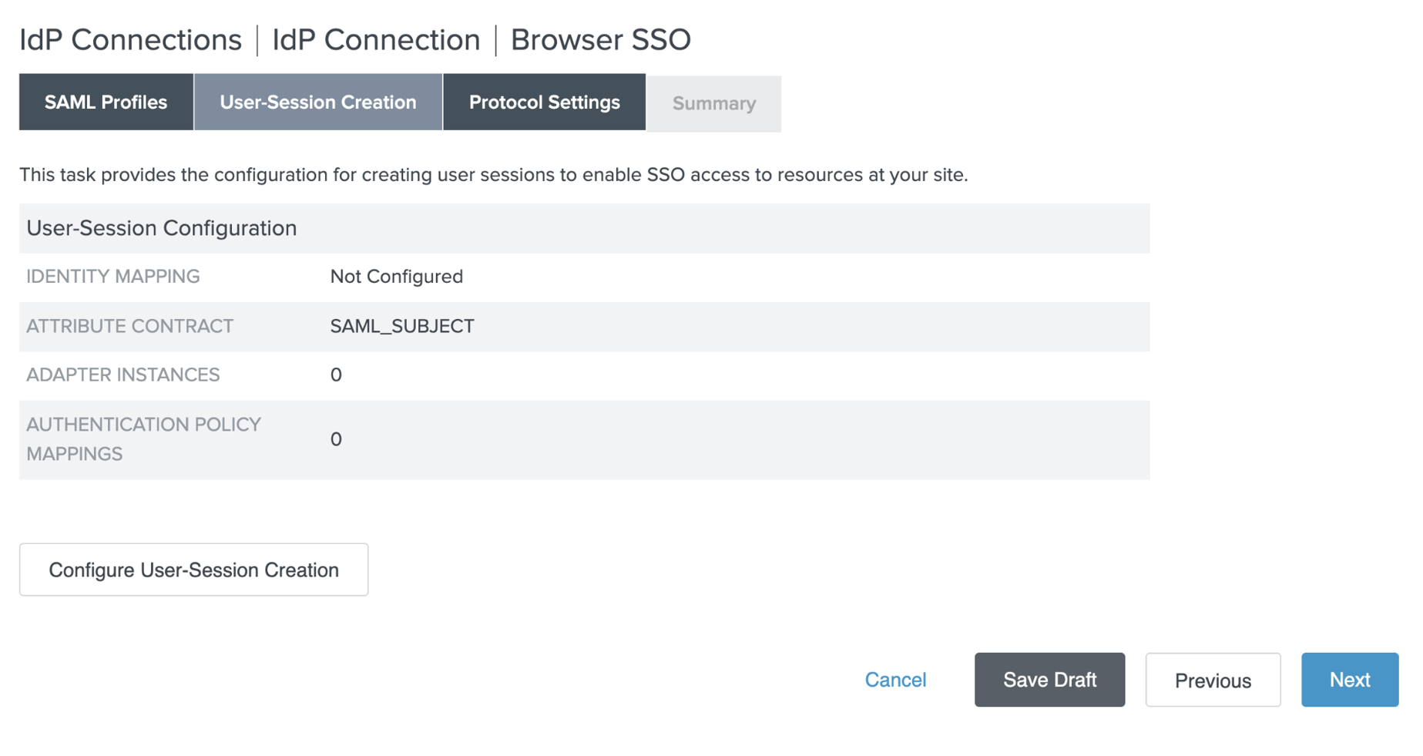Select the Identity Mapping row label
1423x756 pixels.
point(113,277)
